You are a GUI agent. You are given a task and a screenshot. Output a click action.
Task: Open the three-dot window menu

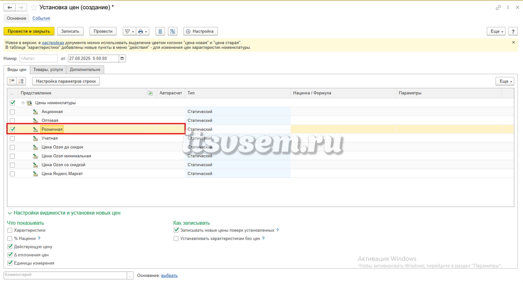(508, 7)
